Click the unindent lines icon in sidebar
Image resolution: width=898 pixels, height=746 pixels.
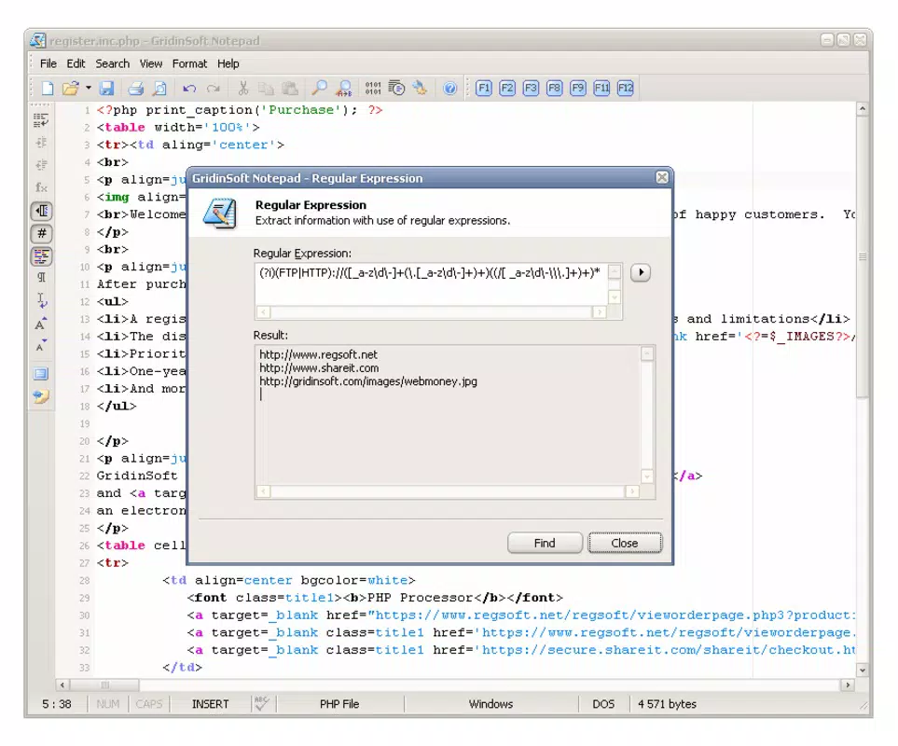tap(41, 165)
